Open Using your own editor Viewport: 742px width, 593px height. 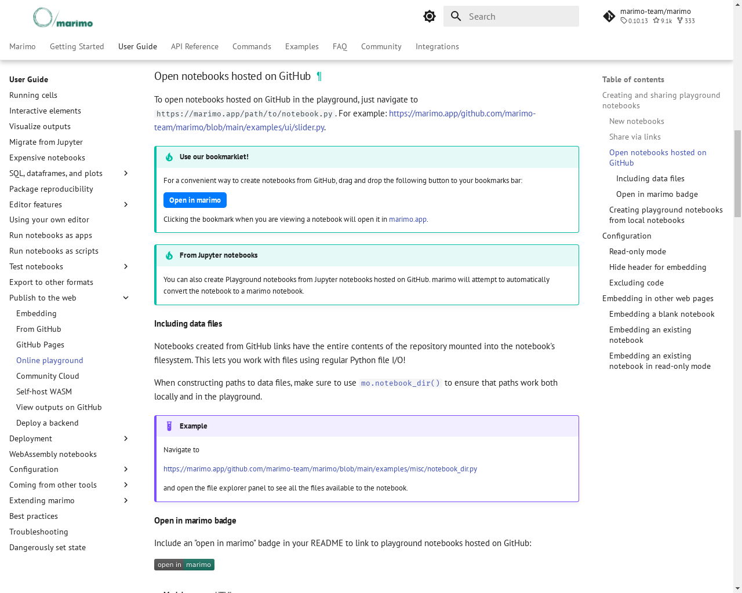[x=49, y=219]
